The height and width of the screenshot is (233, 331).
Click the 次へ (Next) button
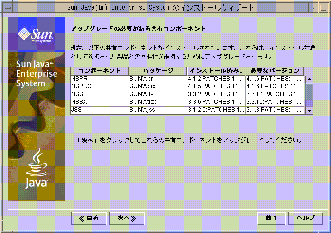tap(127, 218)
